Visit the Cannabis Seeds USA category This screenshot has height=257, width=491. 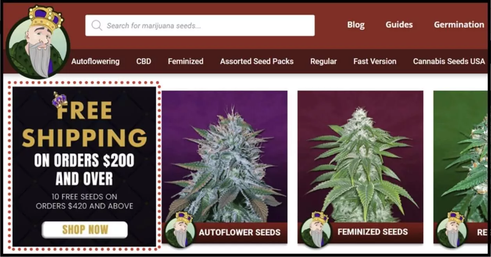click(449, 61)
